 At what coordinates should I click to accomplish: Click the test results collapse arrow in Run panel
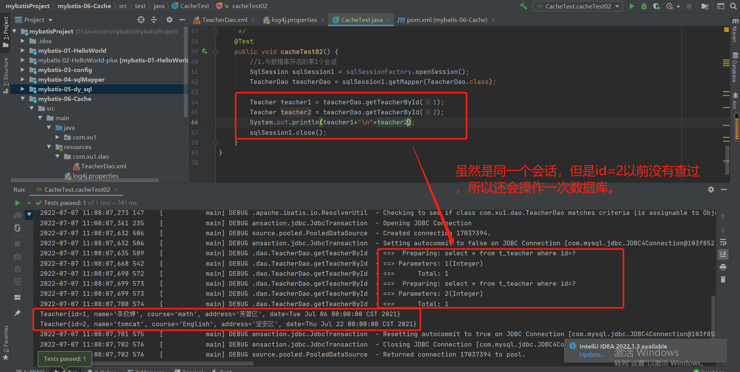pyautogui.click(x=29, y=214)
